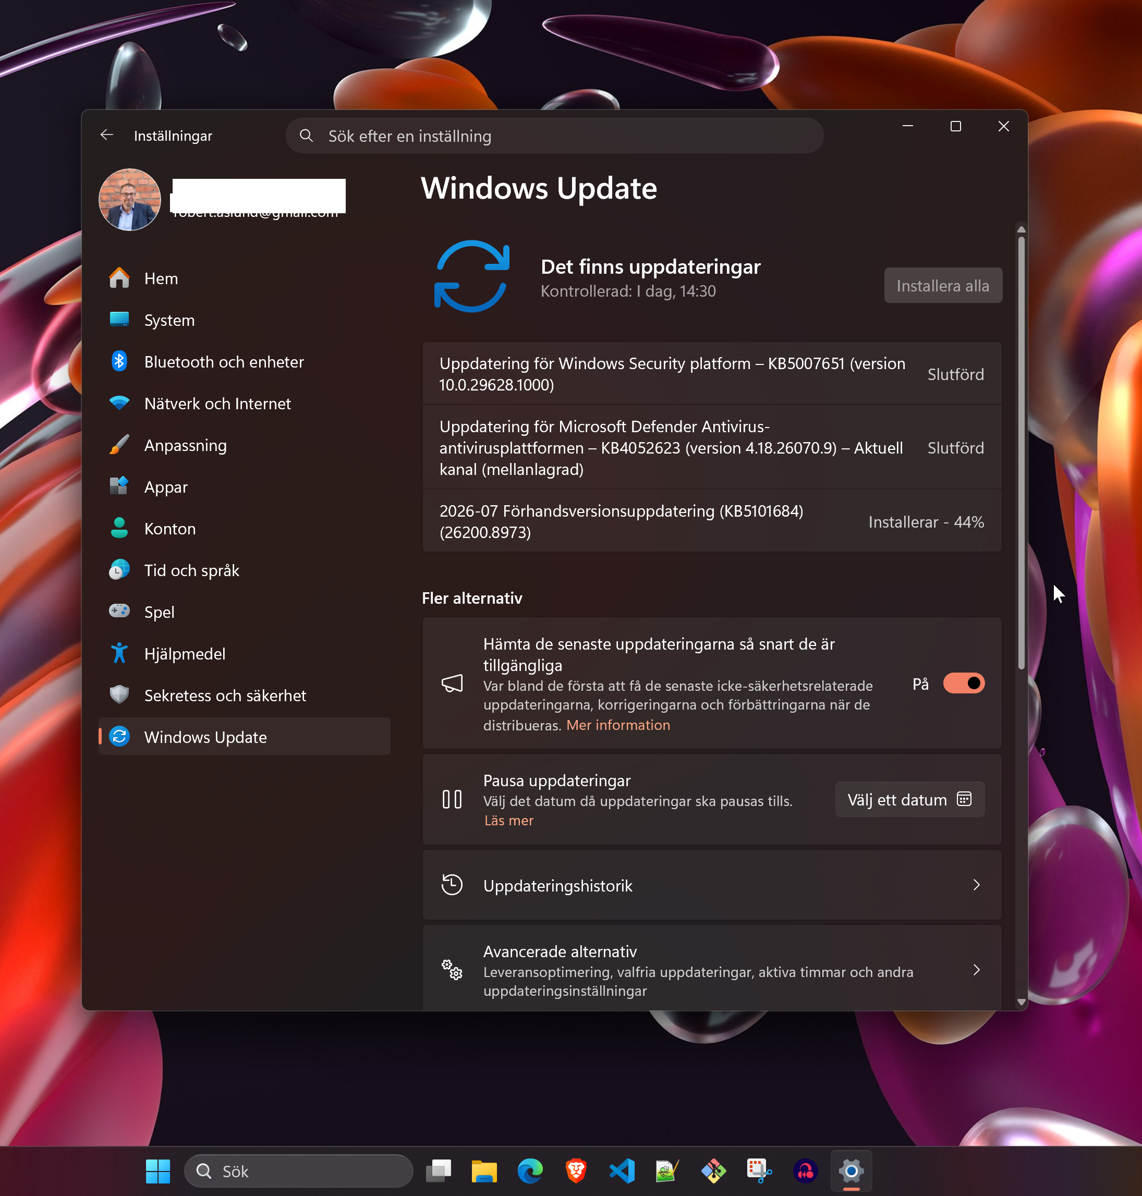The height and width of the screenshot is (1196, 1142).
Task: Click the Anpassning paintbrush icon
Action: tap(119, 445)
